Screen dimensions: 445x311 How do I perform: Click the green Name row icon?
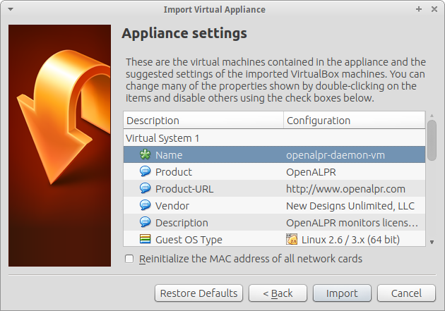(146, 155)
